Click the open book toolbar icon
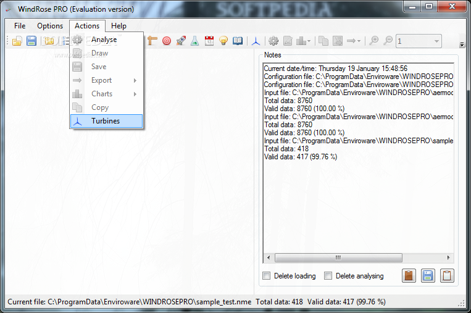 pos(238,41)
